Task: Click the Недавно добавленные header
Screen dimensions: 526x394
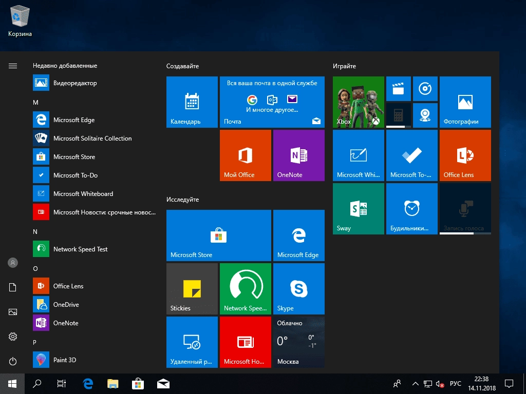Action: pyautogui.click(x=65, y=66)
